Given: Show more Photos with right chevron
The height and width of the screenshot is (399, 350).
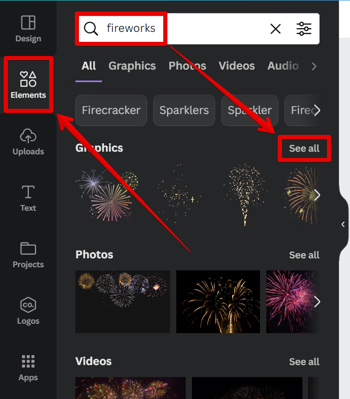Looking at the screenshot, I should 317,302.
